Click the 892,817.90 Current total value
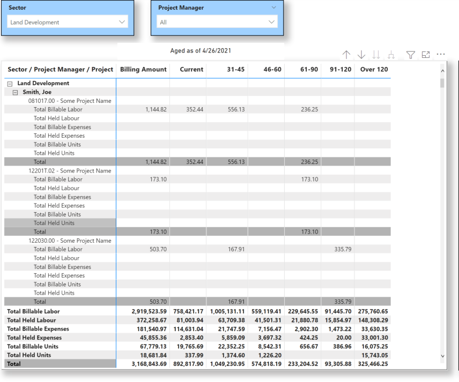459x382 pixels. [188, 364]
